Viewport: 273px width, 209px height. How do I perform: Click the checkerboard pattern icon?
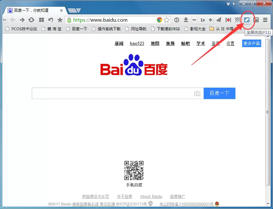coord(237,20)
